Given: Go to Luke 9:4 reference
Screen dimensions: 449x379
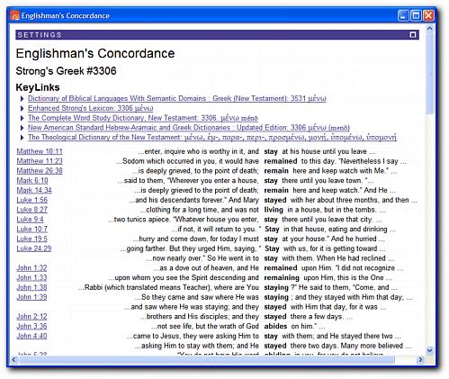Looking at the screenshot, I should 30,220.
